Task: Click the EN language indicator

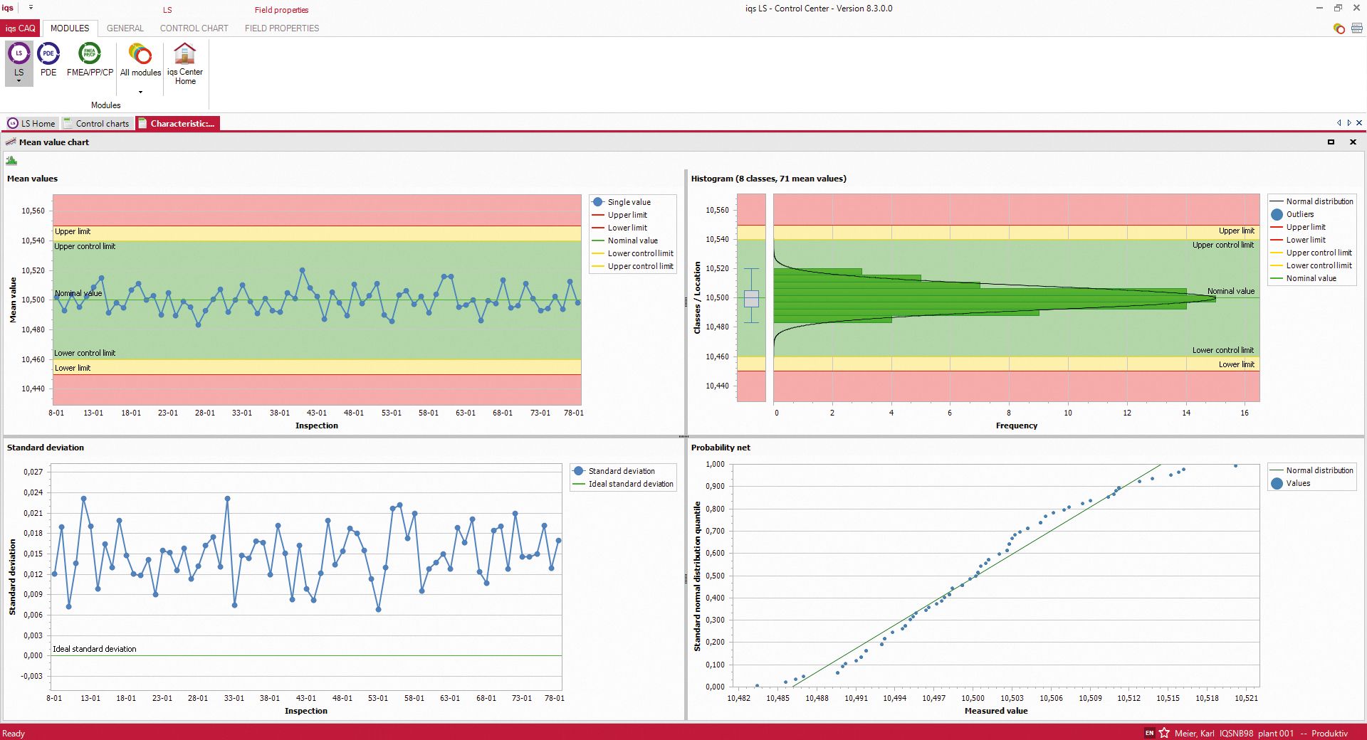Action: point(1150,733)
